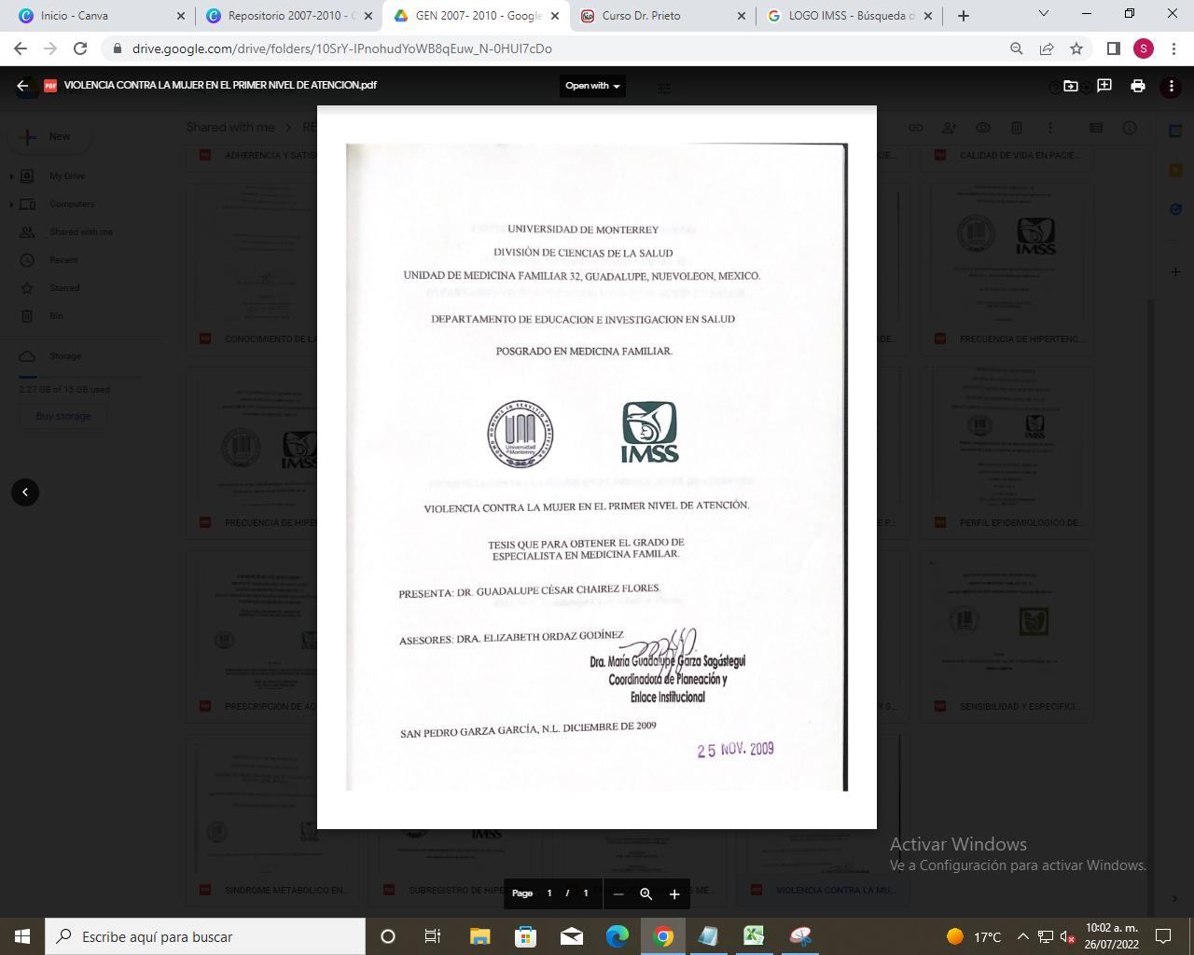Open more actions menu in preview header
Image resolution: width=1194 pixels, height=955 pixels.
1172,86
